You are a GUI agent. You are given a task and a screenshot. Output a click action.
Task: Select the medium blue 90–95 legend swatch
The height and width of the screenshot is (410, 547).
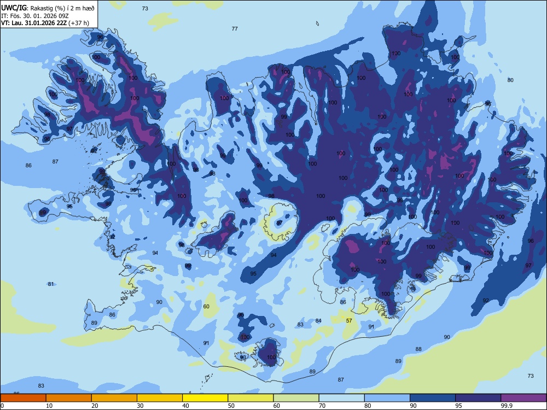click(x=433, y=398)
